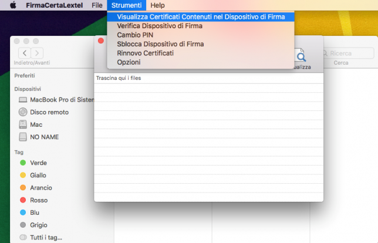Click the Disco remoto disc icon
Screen dimensions: 378x243
pos(23,112)
